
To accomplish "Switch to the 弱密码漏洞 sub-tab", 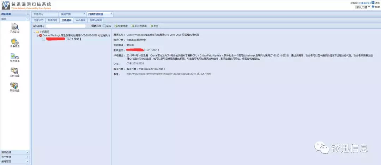I will click(96, 20).
